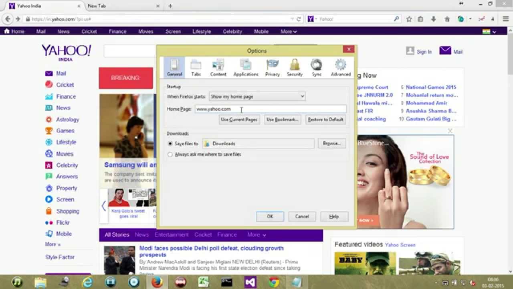
Task: Select 'Always ask me where to save files'
Action: 170,155
